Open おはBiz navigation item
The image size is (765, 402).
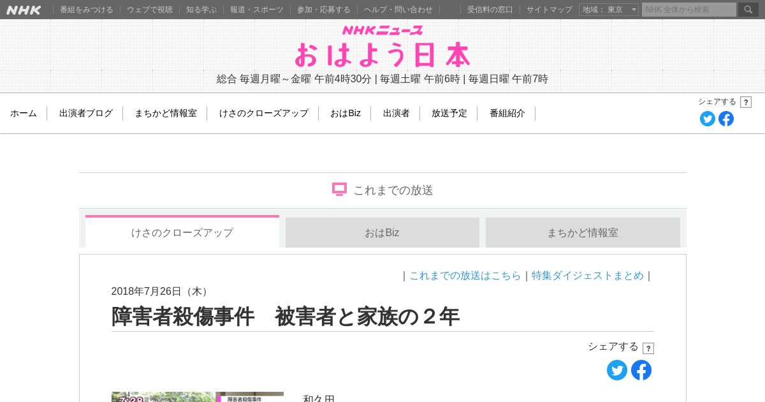point(346,113)
